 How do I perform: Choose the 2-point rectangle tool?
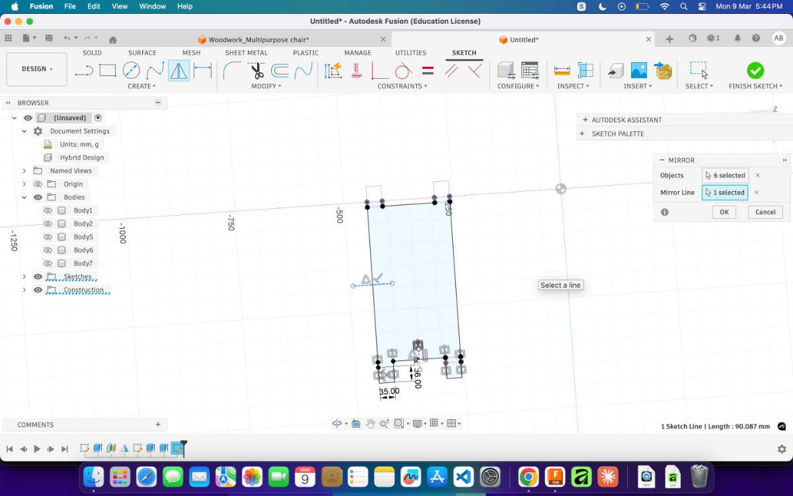pos(108,70)
